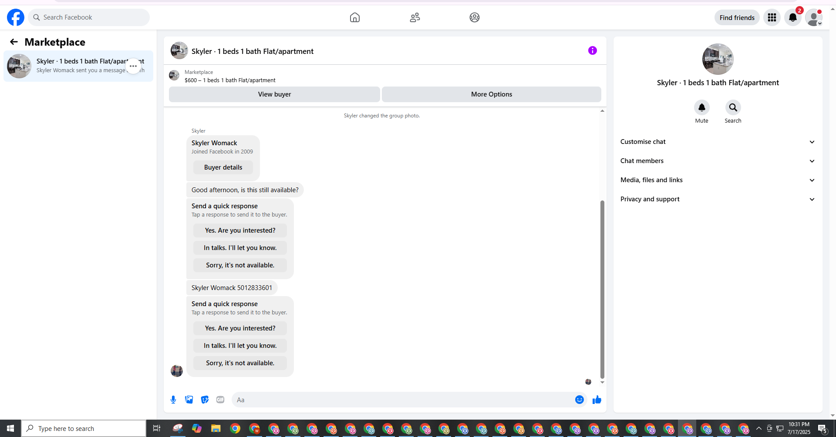Attach a photo using the image icon
The image size is (836, 437).
(189, 400)
